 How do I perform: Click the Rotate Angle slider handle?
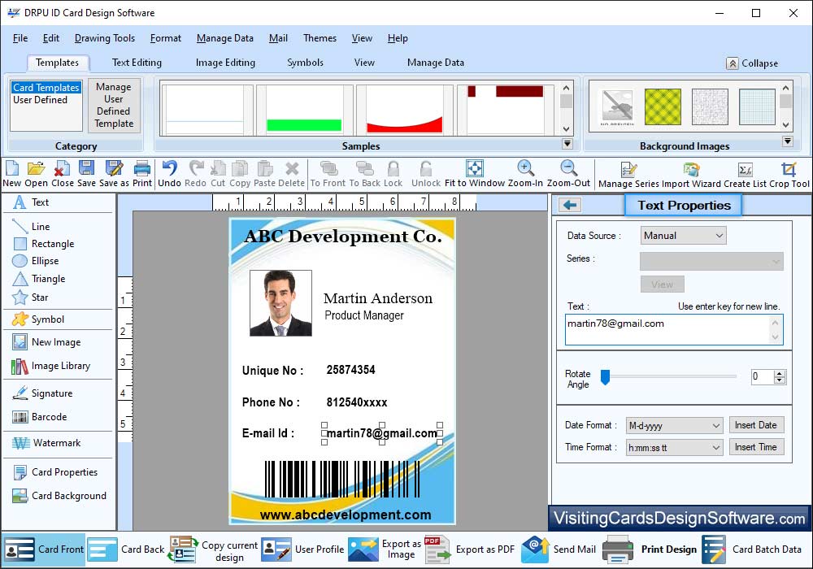click(x=605, y=377)
